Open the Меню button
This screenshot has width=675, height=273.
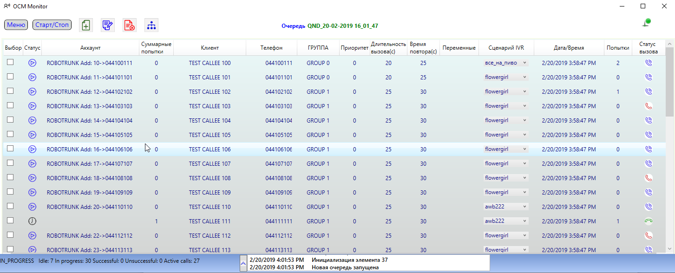[x=16, y=25]
